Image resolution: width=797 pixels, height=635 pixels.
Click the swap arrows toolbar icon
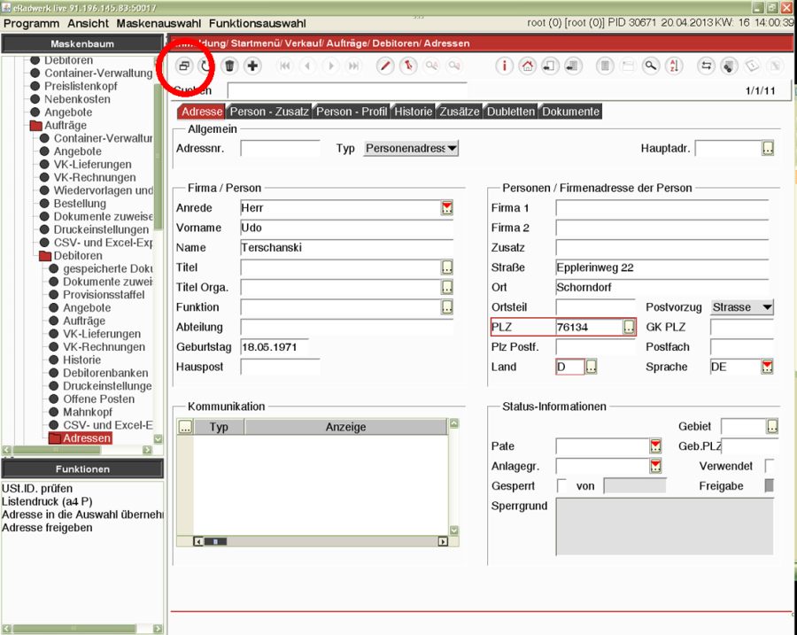point(706,66)
